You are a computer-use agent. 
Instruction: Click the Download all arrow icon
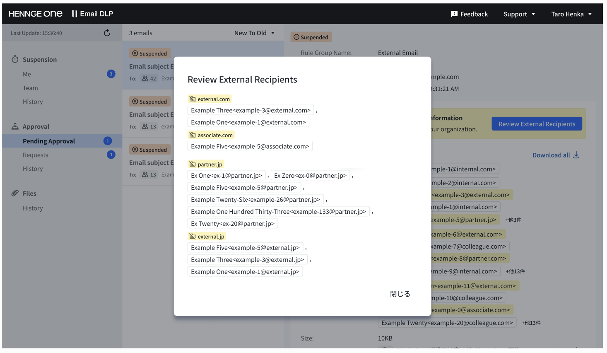(576, 155)
